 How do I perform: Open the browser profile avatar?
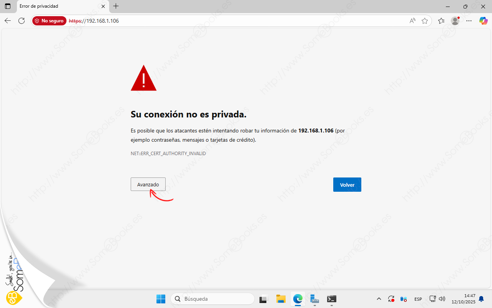click(455, 21)
